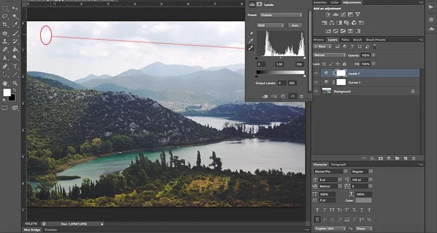The image size is (437, 233).
Task: Toggle Levels adjustment visibility in Properties
Action: 292,96
